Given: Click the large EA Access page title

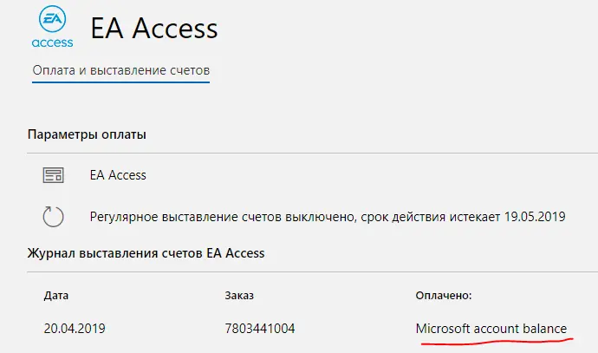Looking at the screenshot, I should [x=153, y=29].
